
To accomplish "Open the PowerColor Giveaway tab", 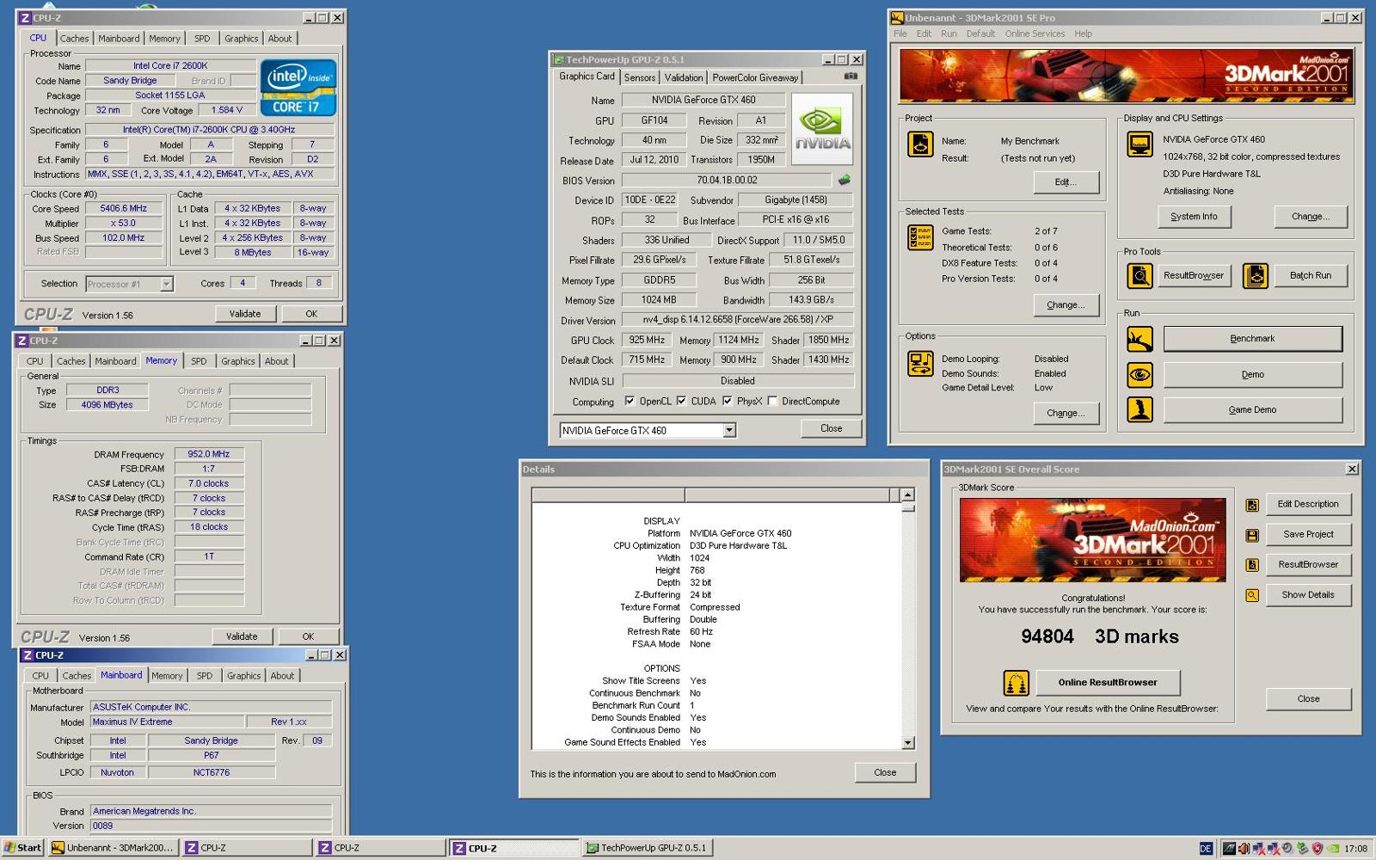I will point(755,77).
